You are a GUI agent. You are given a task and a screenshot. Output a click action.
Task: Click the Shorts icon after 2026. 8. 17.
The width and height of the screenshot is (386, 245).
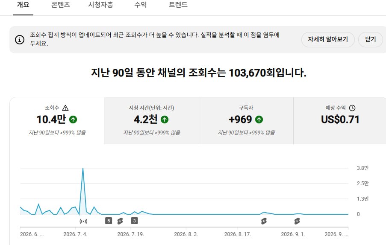[264, 221]
